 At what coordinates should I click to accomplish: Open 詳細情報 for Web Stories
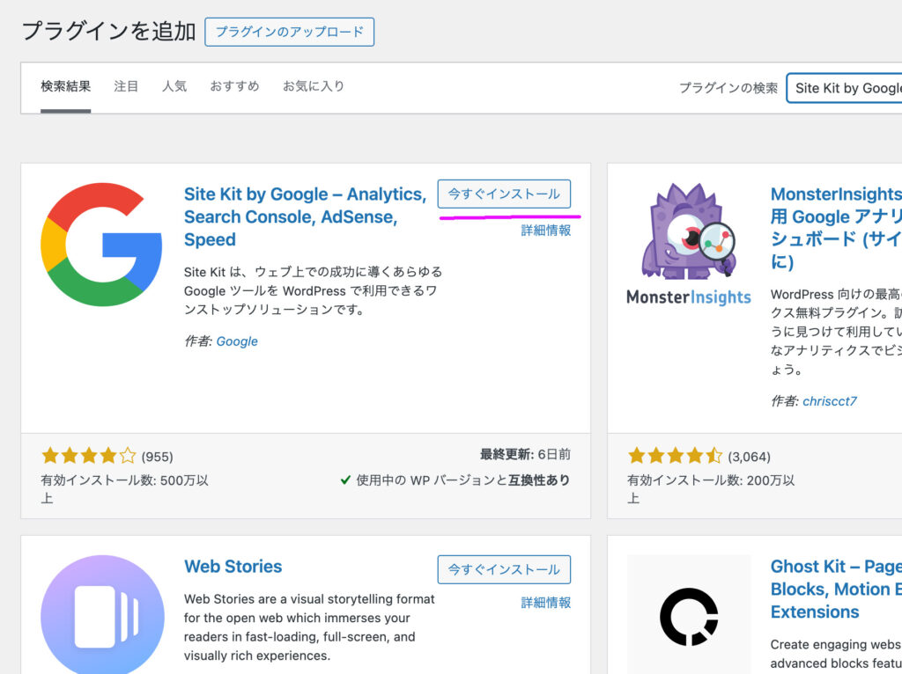click(546, 603)
